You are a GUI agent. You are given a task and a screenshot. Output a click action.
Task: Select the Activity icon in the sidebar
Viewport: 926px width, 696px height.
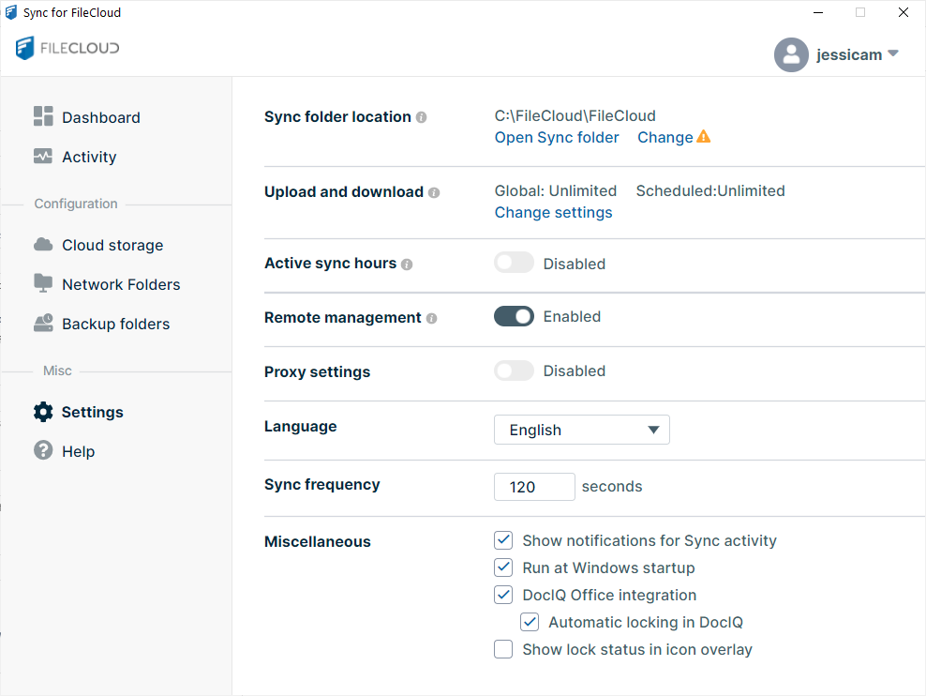tap(43, 157)
